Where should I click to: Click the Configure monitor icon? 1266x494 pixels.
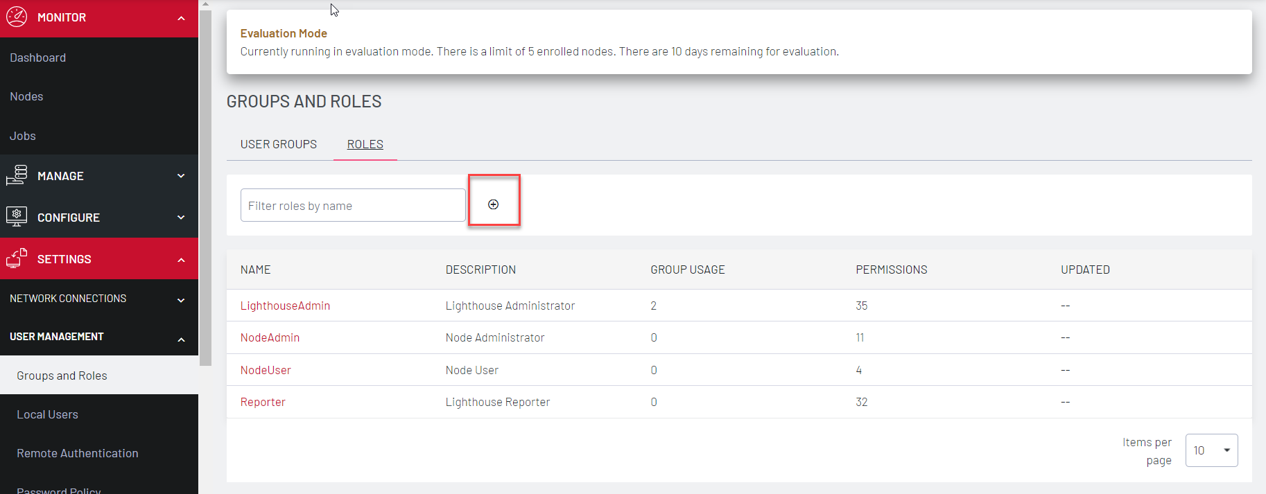17,217
